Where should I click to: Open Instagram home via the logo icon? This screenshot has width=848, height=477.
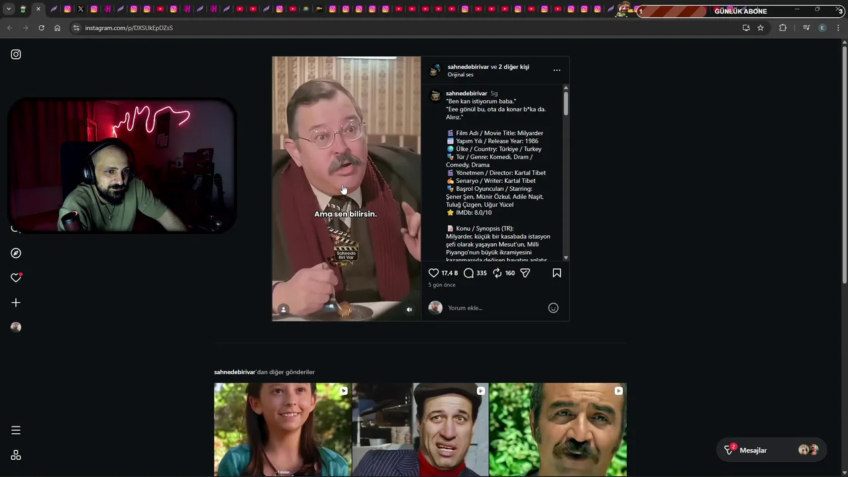(x=16, y=54)
